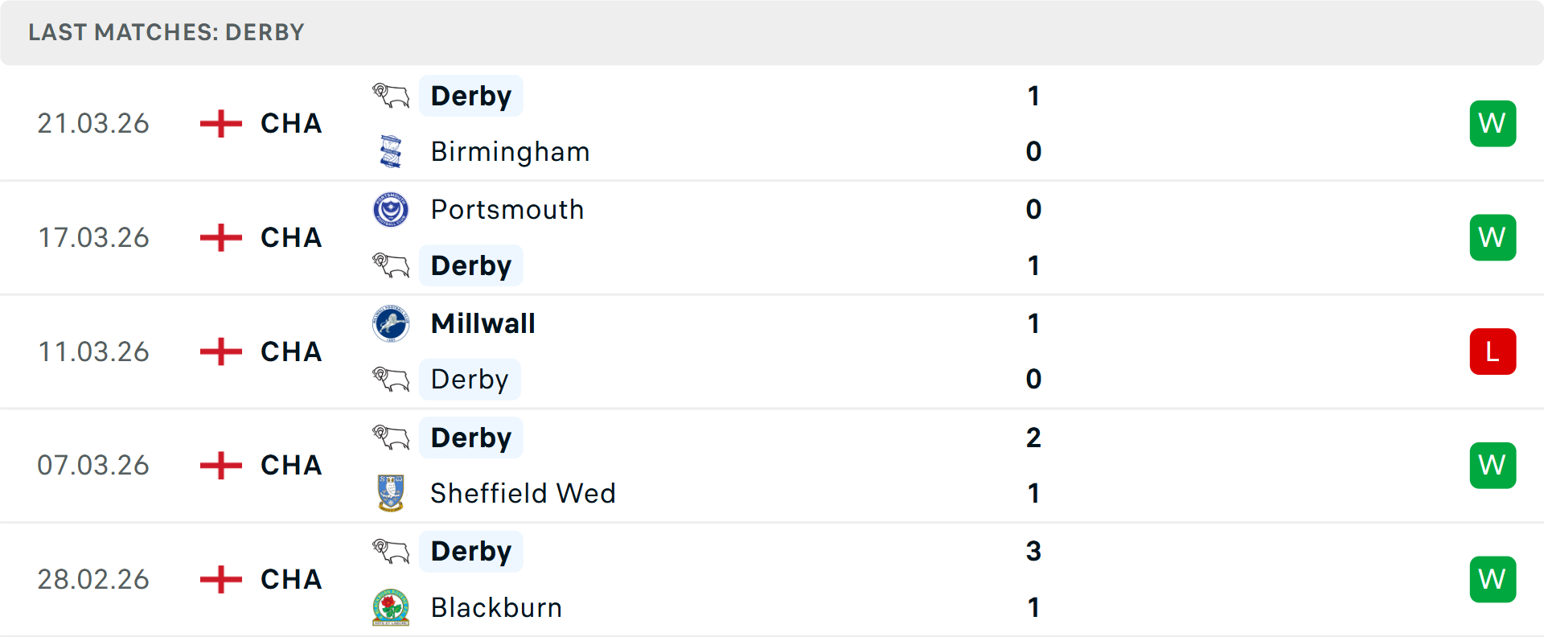Toggle the W result for Blackburn match
This screenshot has width=1544, height=637.
1493,579
